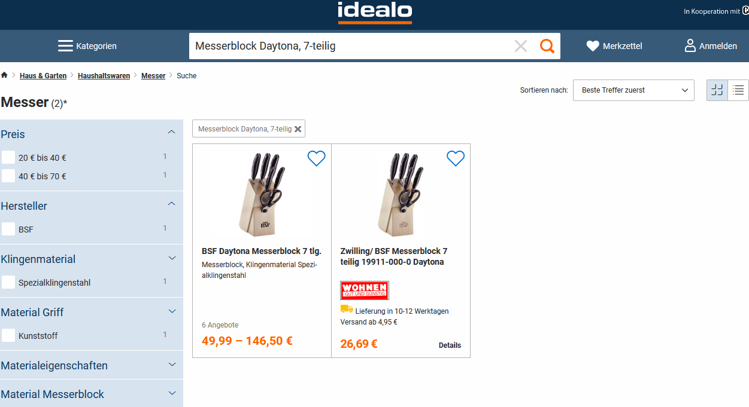Open the Kategorien hamburger menu

[x=65, y=46]
